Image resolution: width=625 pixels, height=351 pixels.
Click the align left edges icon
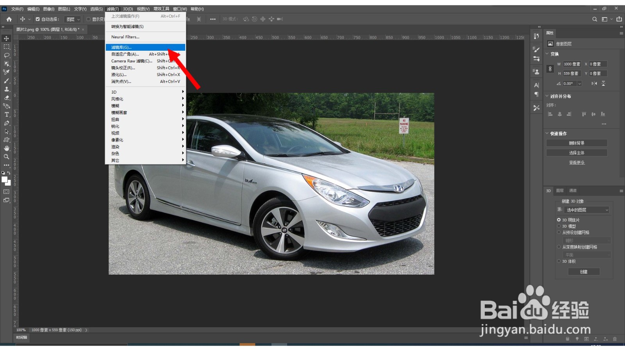(x=550, y=114)
